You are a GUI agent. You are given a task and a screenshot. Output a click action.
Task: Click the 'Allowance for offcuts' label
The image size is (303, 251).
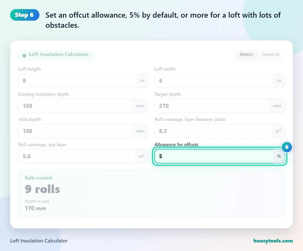tap(176, 145)
